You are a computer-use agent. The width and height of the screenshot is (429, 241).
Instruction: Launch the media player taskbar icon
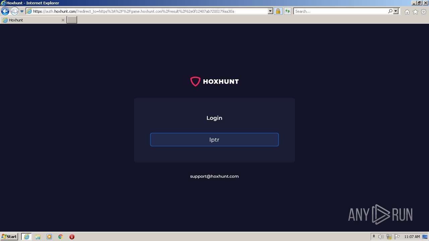point(49,237)
